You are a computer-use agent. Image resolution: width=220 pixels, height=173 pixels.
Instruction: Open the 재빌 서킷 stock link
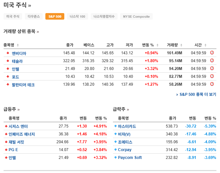(16, 142)
